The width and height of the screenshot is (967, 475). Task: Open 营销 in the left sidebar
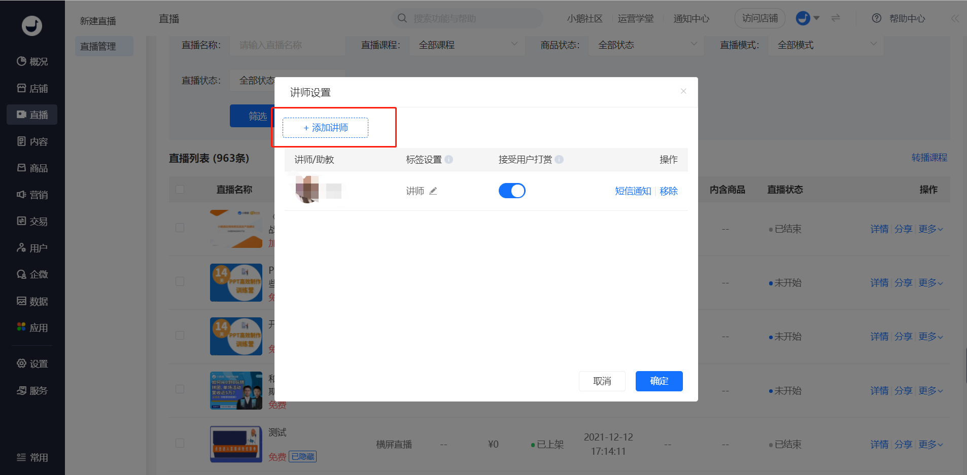tap(32, 195)
